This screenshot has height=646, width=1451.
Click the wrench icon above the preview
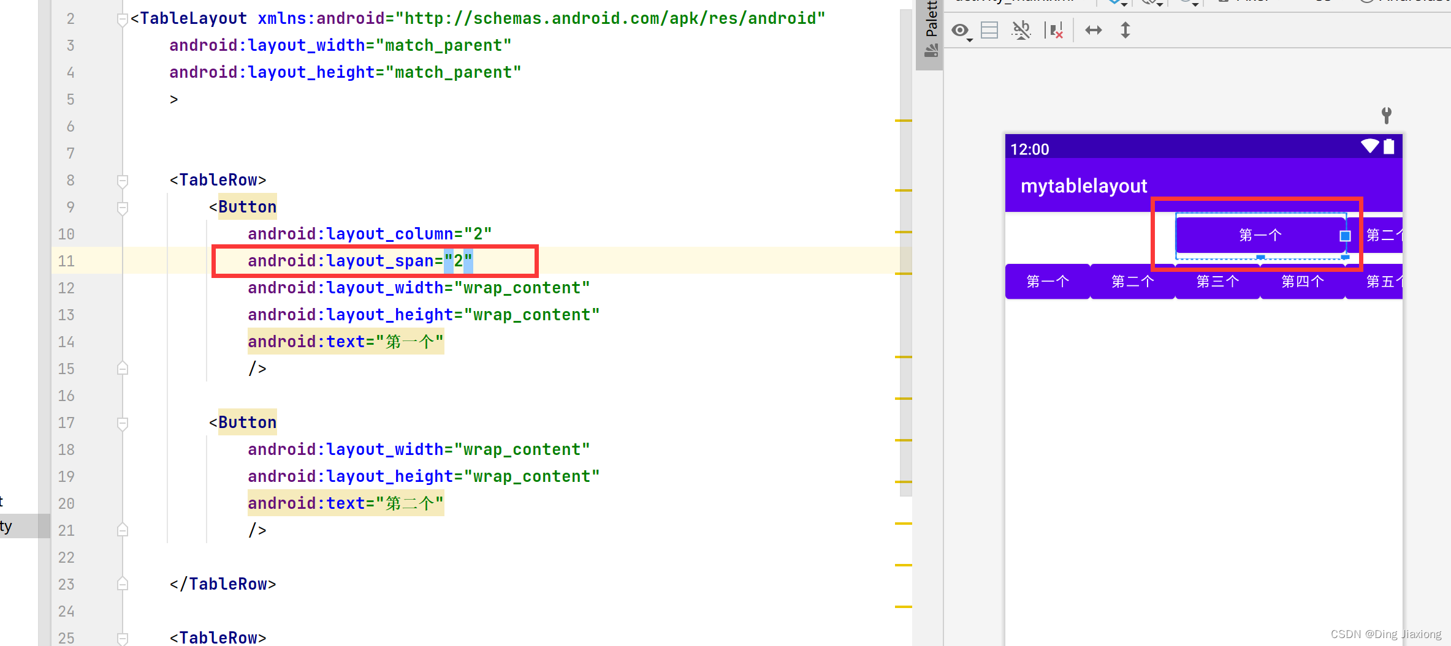[x=1387, y=115]
